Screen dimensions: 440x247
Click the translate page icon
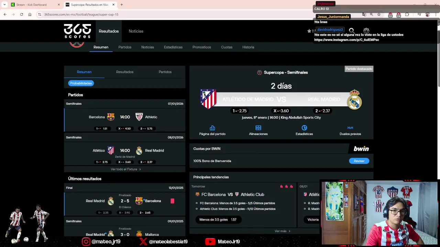coord(364,14)
